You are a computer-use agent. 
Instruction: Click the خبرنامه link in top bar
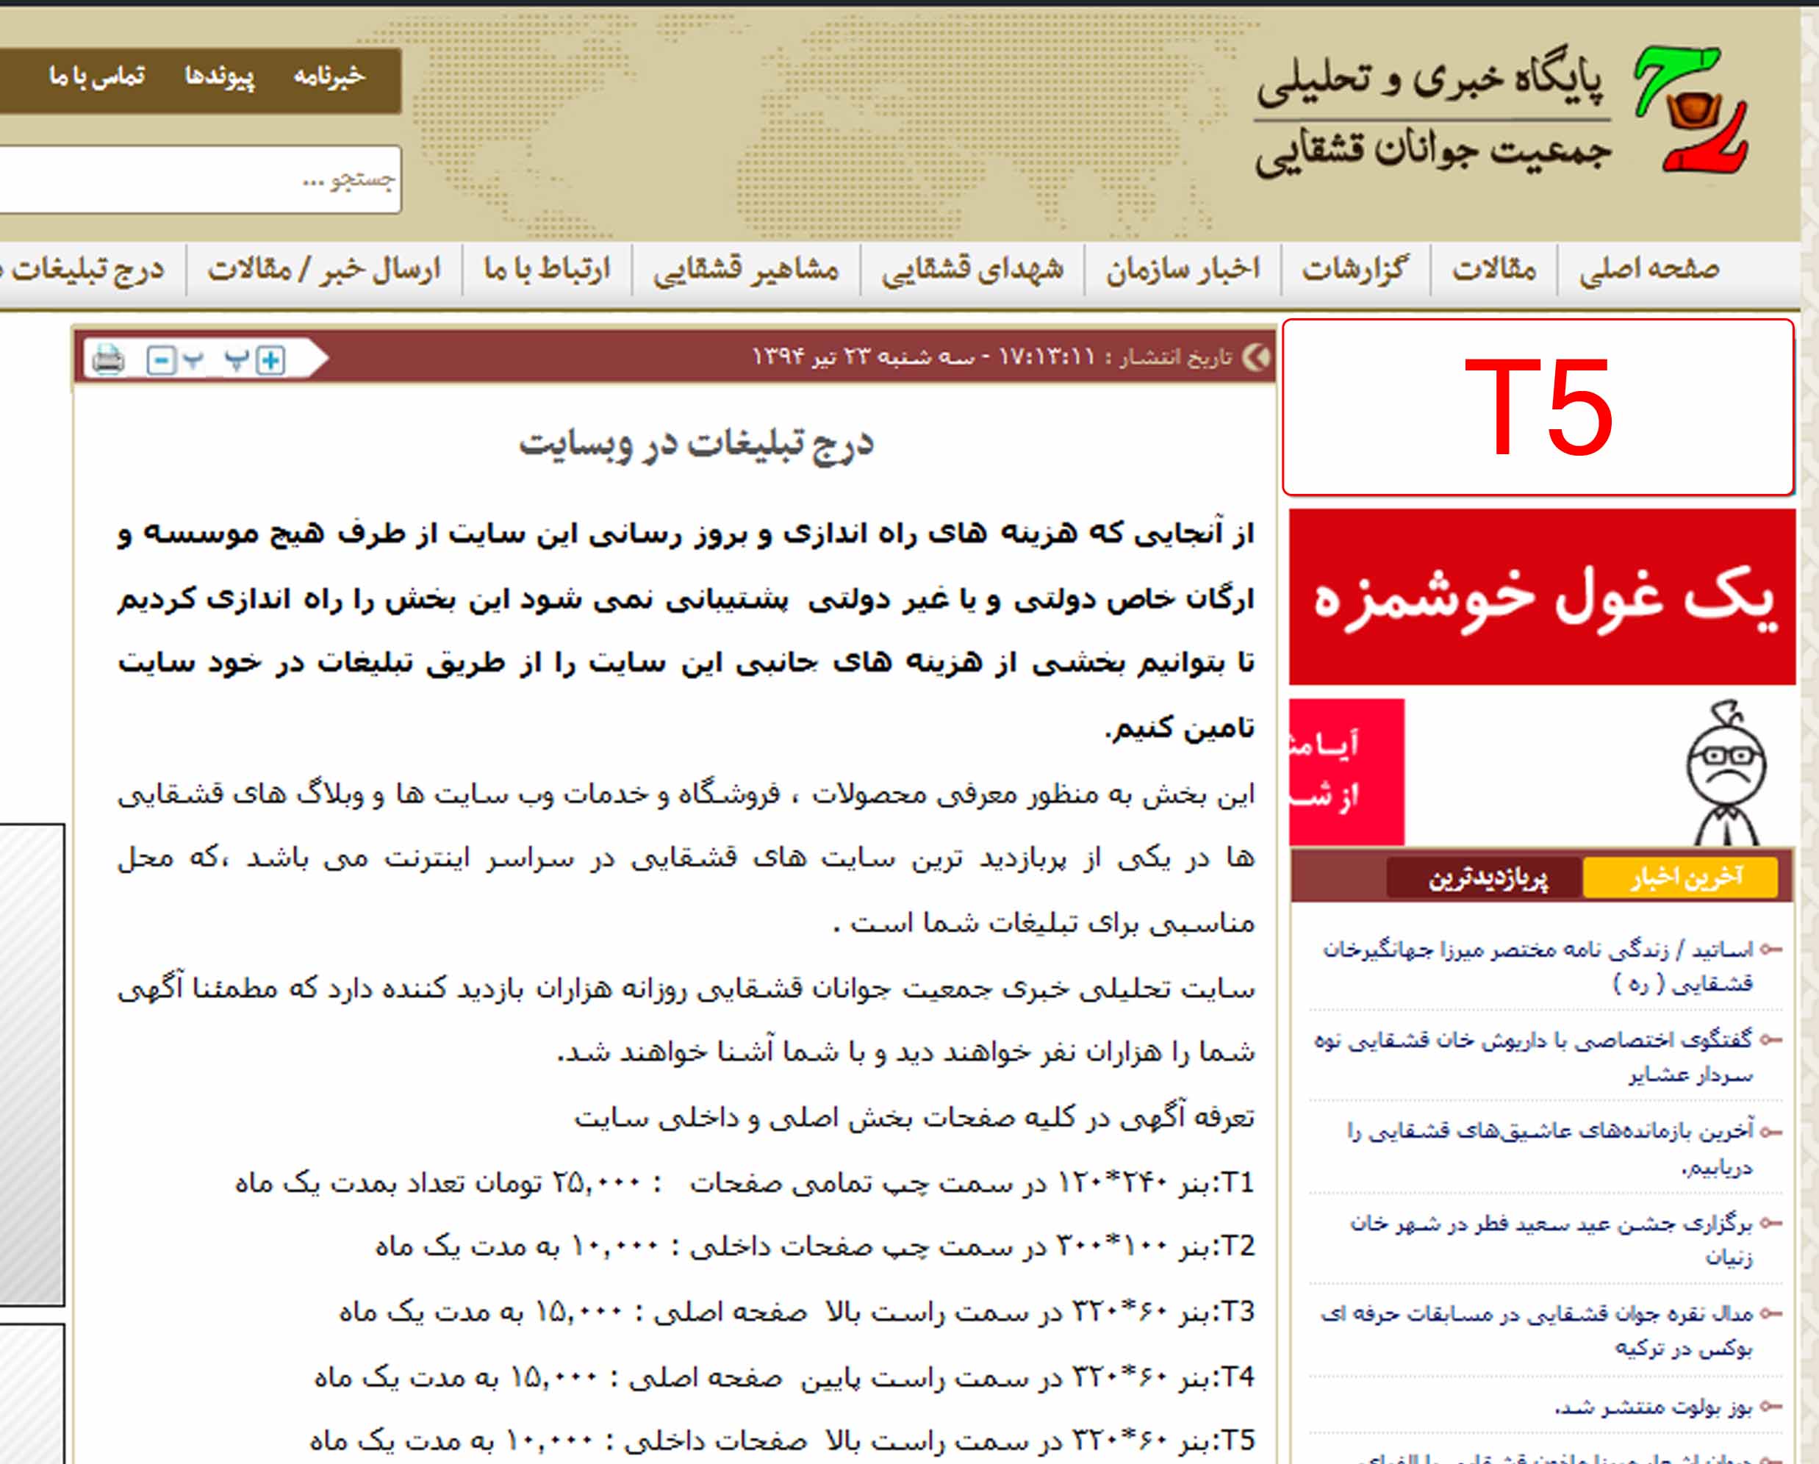[x=329, y=76]
